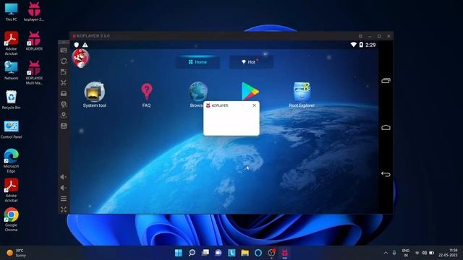Launch the Browser globe app

[x=198, y=92]
